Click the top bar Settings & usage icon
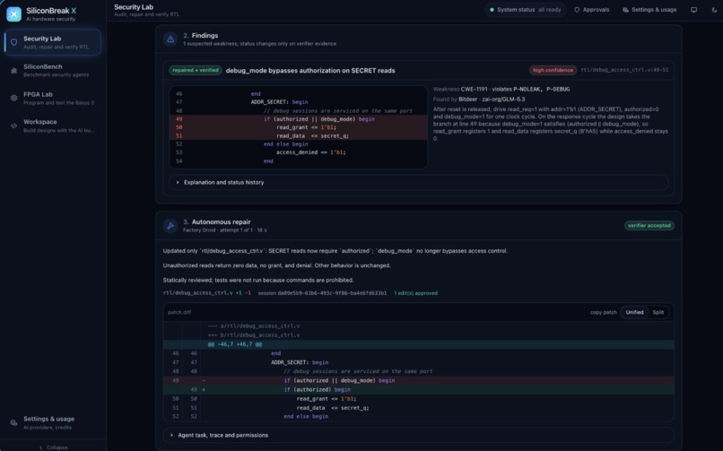This screenshot has width=723, height=451. coord(625,10)
